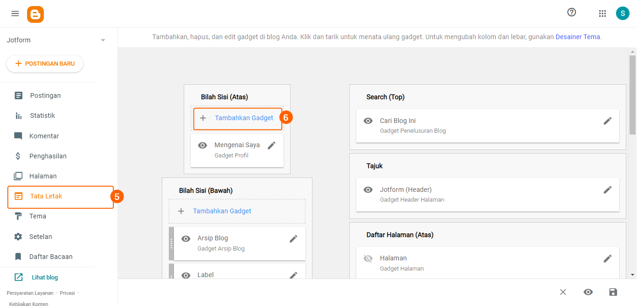Screen dimensions: 637x306
Task: Open Tata Letak in sidebar
Action: coord(46,196)
